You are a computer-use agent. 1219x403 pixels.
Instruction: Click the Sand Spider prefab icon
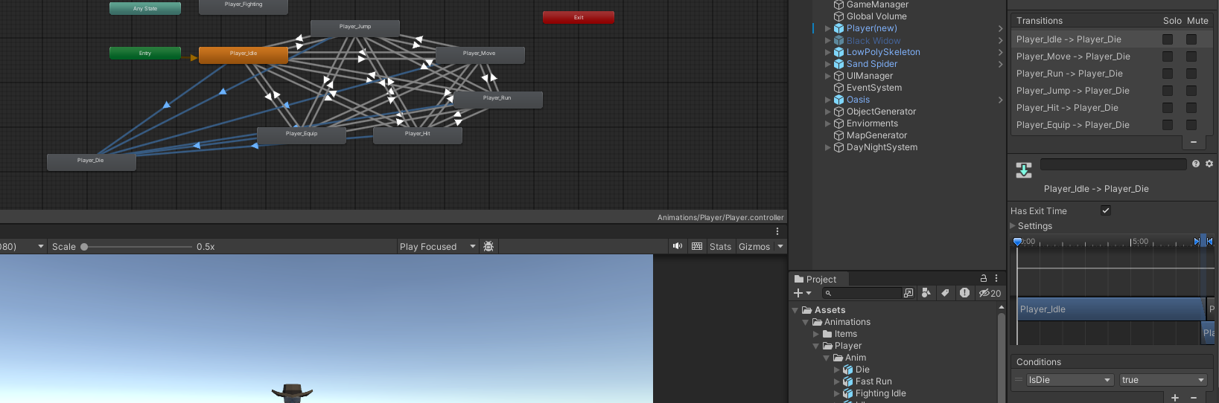(x=838, y=64)
